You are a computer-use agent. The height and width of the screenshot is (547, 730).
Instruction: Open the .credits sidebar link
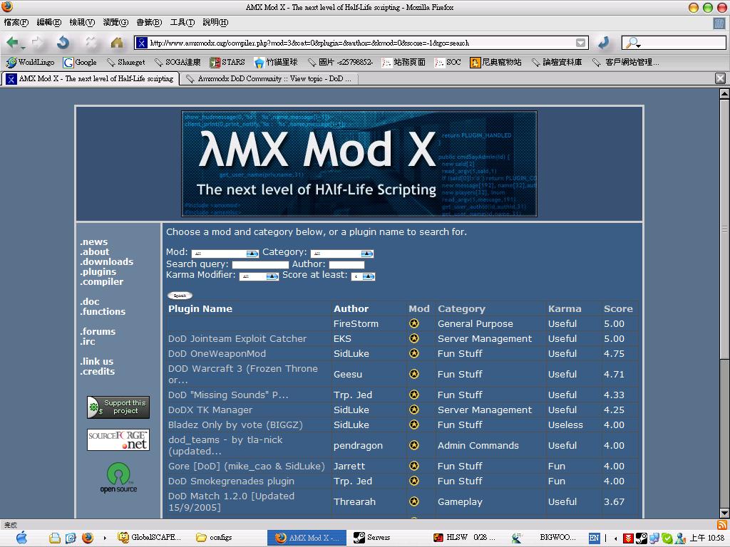[97, 372]
